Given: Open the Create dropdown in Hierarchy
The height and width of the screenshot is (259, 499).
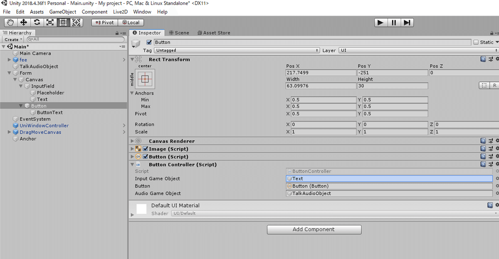Looking at the screenshot, I should click(13, 39).
